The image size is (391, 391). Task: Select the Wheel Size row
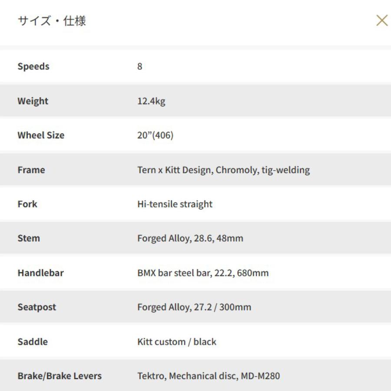[x=40, y=135]
